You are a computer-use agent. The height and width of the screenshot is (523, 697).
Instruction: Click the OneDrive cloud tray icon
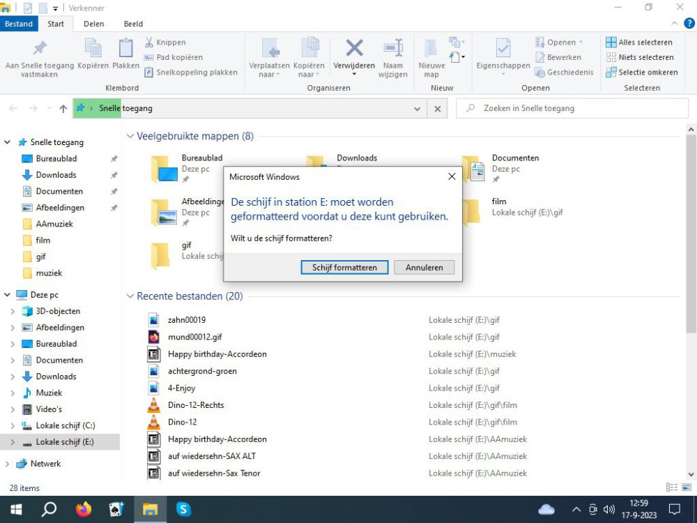(x=546, y=509)
